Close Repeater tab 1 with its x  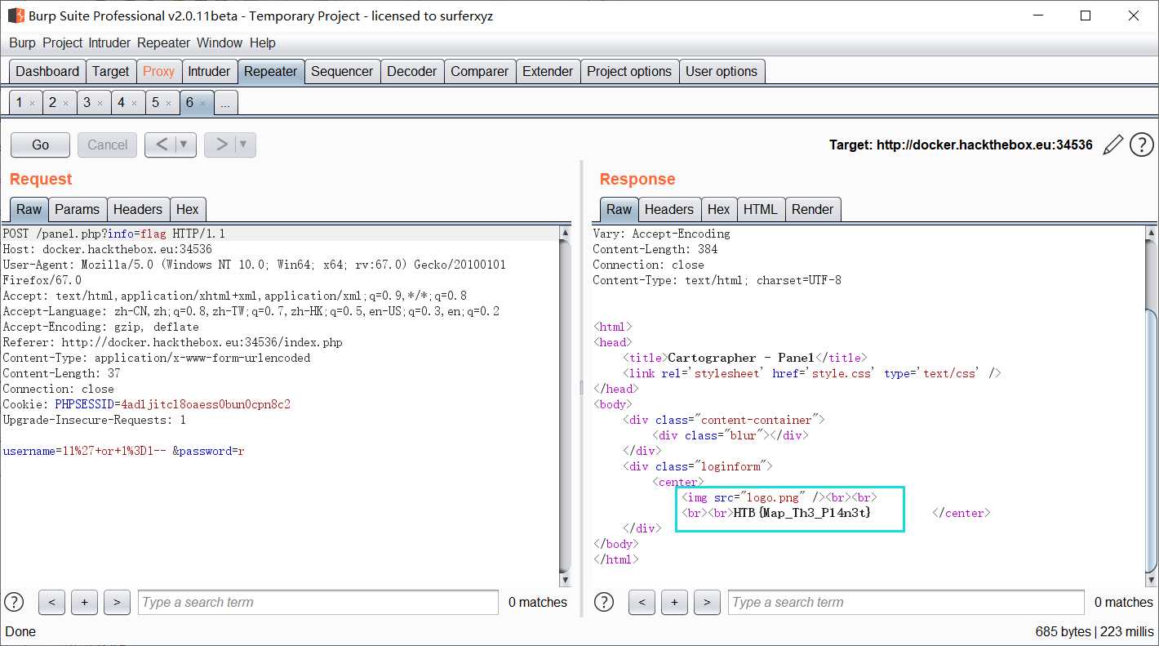click(x=32, y=104)
